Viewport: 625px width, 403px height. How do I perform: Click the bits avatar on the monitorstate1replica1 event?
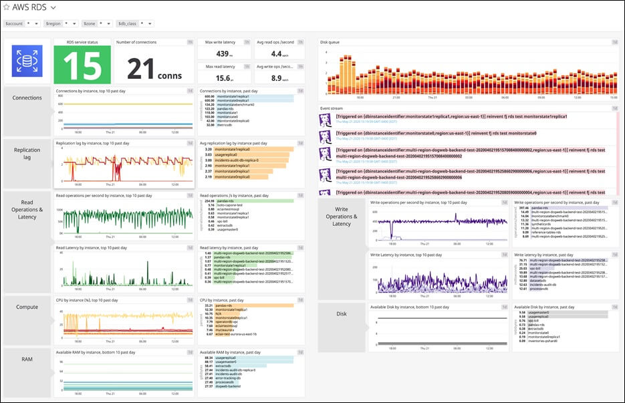pos(326,118)
